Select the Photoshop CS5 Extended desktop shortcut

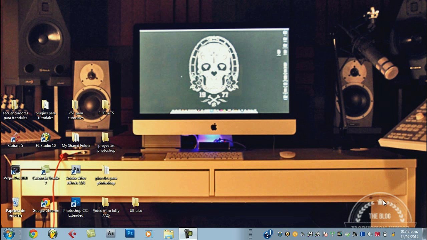pos(76,208)
